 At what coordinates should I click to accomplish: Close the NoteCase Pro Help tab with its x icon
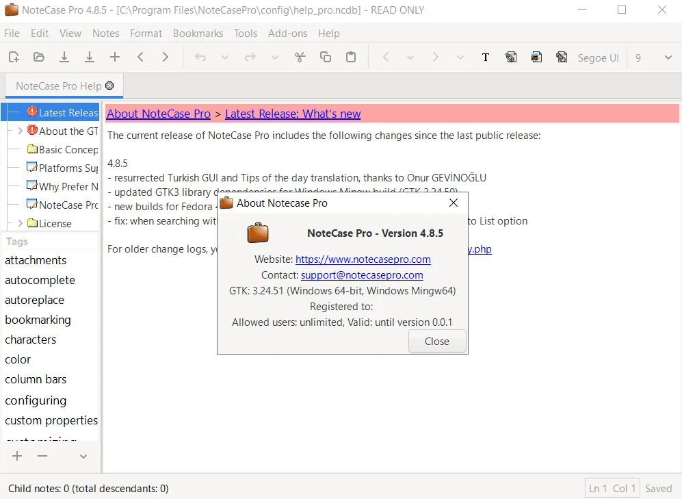(x=109, y=86)
